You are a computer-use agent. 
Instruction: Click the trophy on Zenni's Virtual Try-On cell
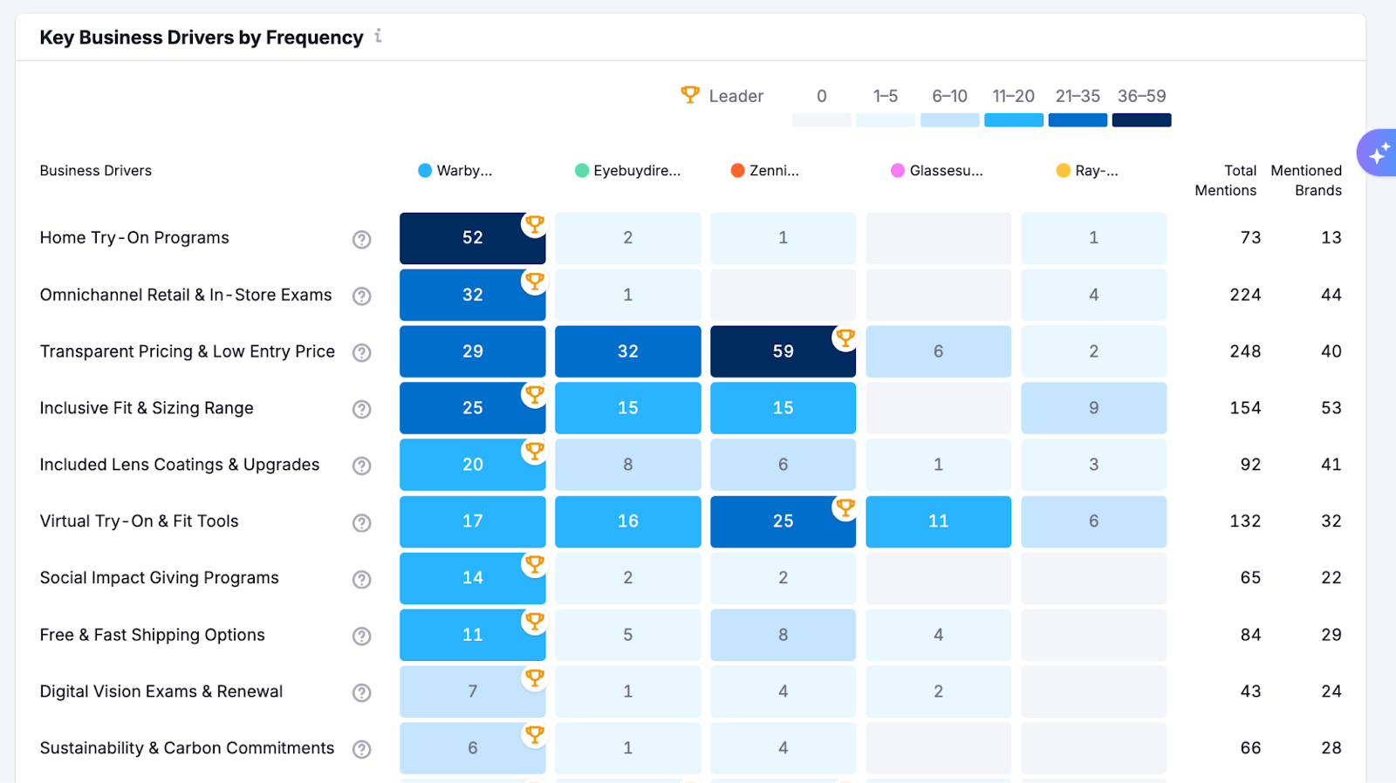coord(845,507)
